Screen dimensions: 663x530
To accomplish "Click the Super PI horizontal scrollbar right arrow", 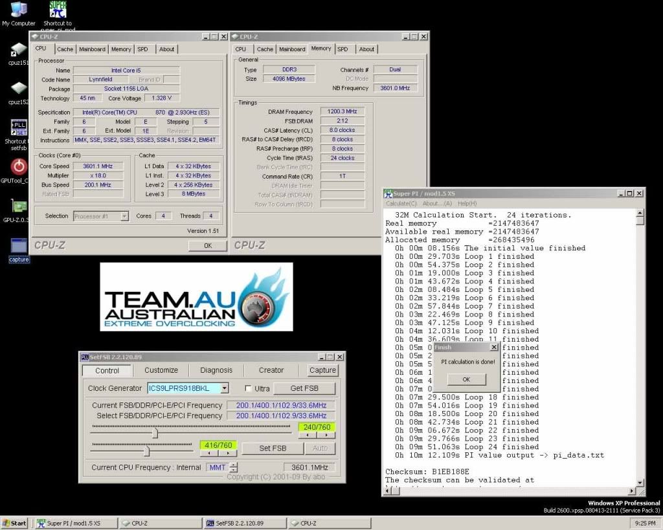I will point(632,491).
